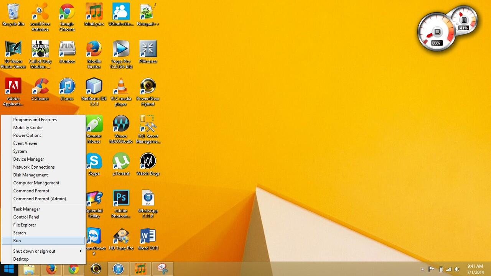Open Event Viewer from context menu
This screenshot has height=276, width=491.
click(43, 143)
